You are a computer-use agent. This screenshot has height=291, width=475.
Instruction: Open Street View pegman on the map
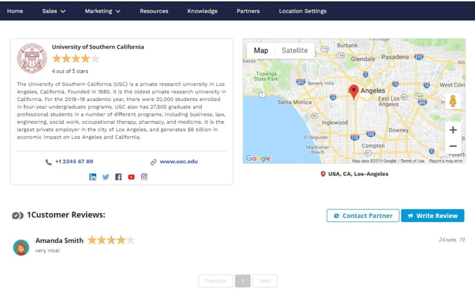(453, 101)
